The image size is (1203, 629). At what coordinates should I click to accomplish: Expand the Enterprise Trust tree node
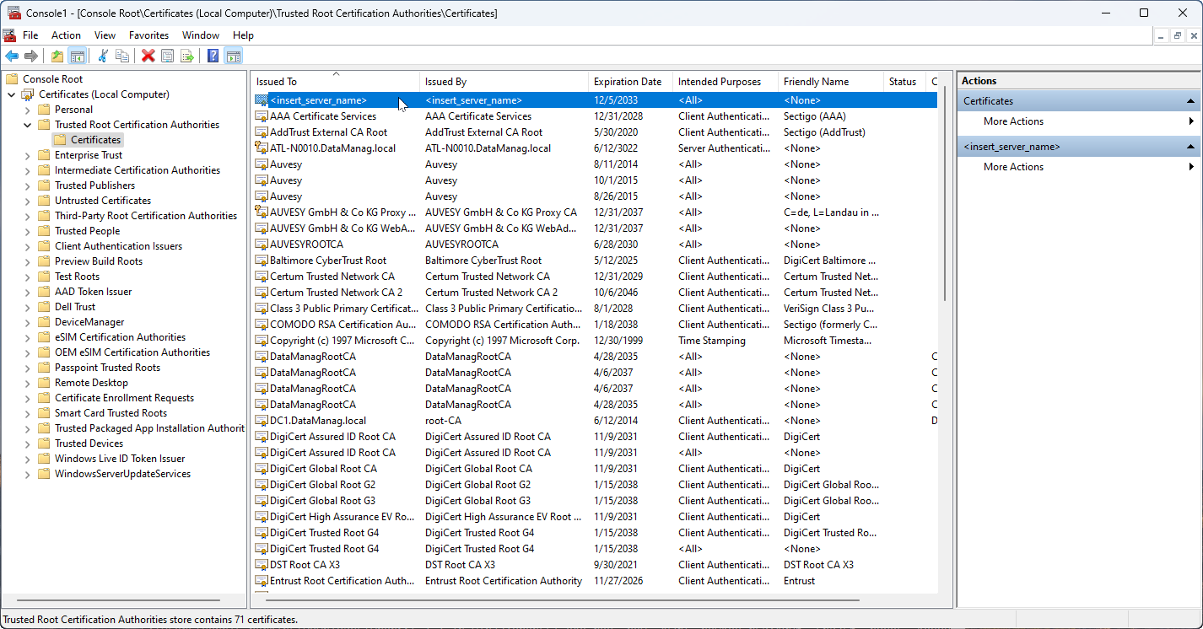[x=27, y=155]
